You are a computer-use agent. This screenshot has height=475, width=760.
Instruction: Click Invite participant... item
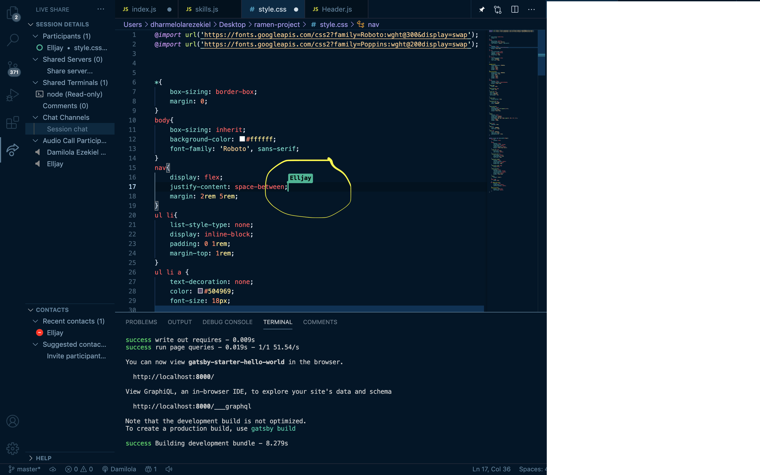(76, 356)
